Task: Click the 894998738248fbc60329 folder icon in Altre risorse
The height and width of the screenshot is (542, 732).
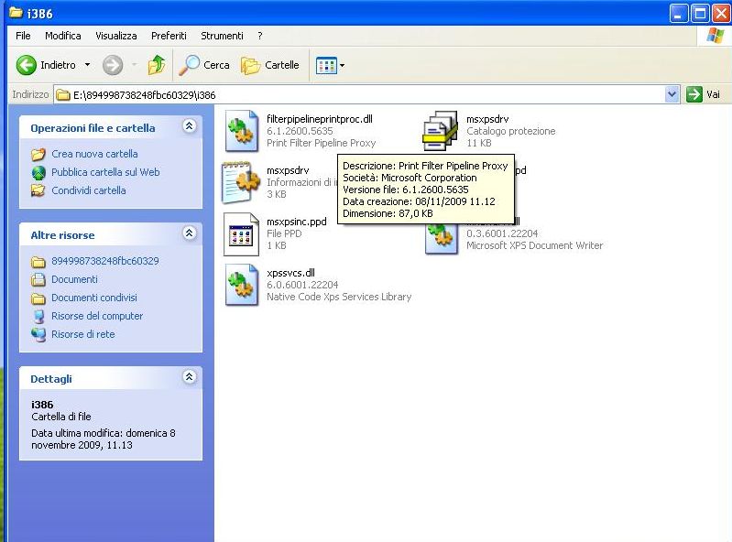Action: 38,261
